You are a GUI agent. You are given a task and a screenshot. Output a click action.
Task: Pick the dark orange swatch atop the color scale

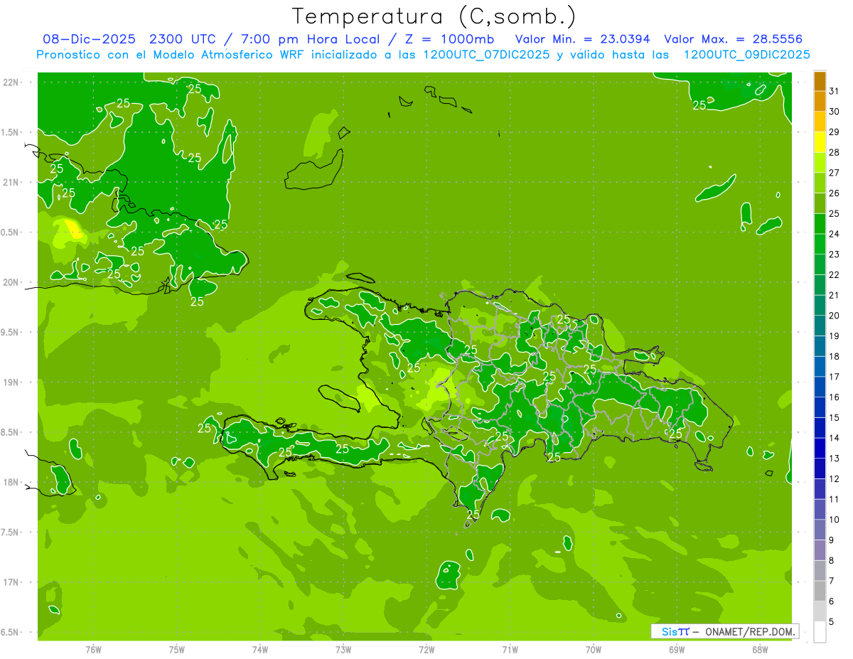tap(820, 81)
